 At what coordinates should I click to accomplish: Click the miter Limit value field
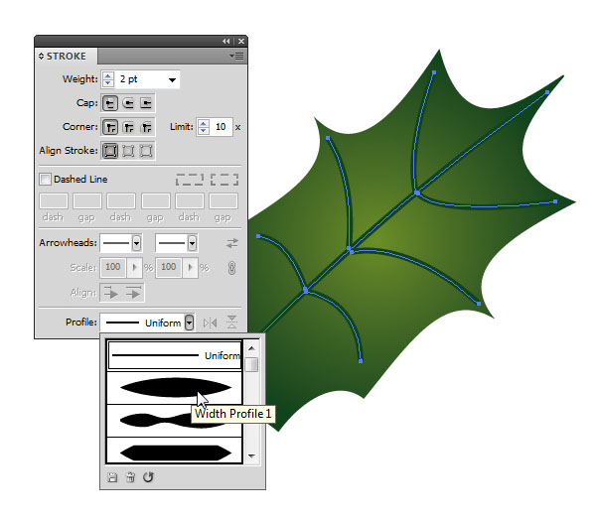[221, 127]
